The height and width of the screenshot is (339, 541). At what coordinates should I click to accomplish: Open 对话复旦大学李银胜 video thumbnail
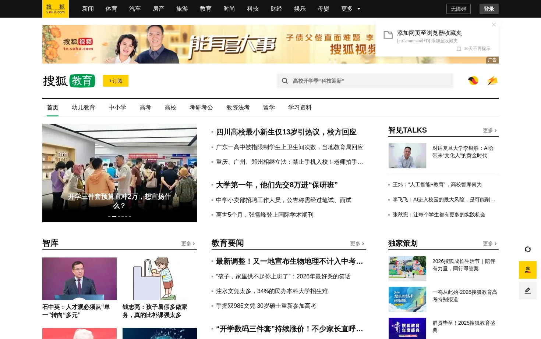click(407, 156)
